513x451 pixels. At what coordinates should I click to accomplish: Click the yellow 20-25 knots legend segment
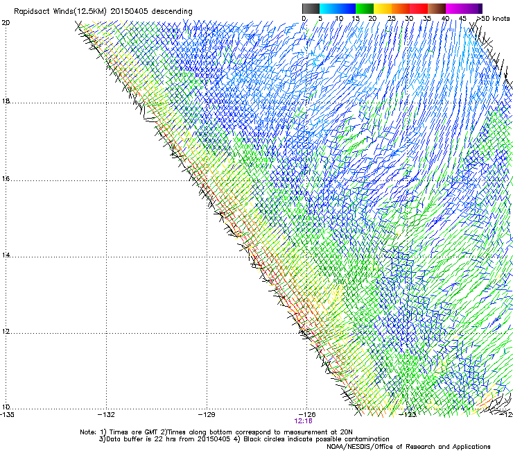point(383,8)
